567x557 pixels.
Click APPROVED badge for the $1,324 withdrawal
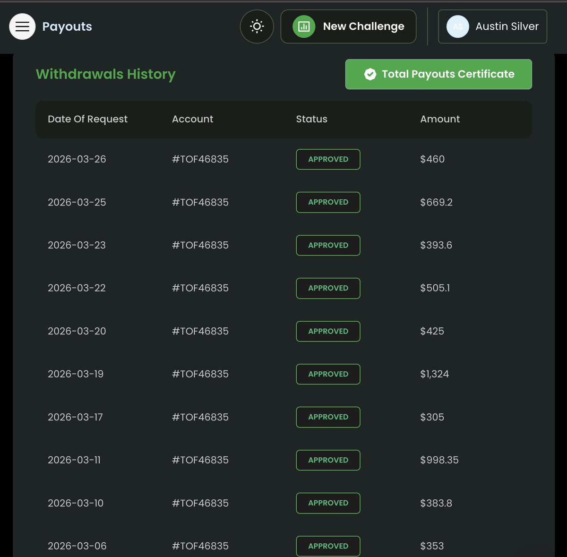point(328,374)
